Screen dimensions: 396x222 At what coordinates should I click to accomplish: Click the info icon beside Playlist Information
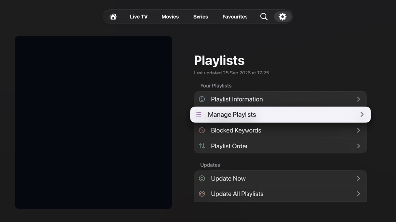point(202,99)
